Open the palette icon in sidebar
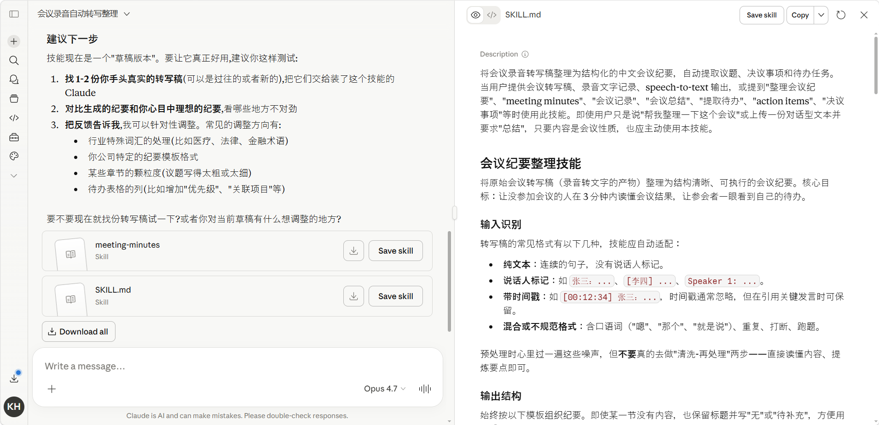 pos(14,156)
